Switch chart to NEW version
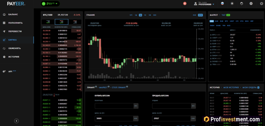 [200, 15]
